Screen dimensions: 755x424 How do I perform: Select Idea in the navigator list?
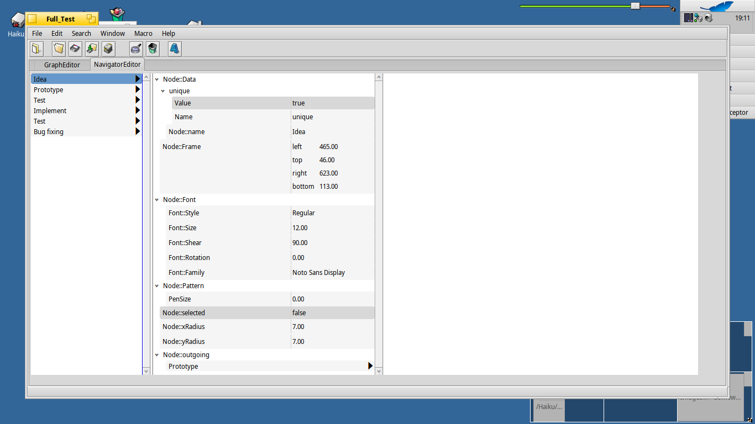[86, 79]
